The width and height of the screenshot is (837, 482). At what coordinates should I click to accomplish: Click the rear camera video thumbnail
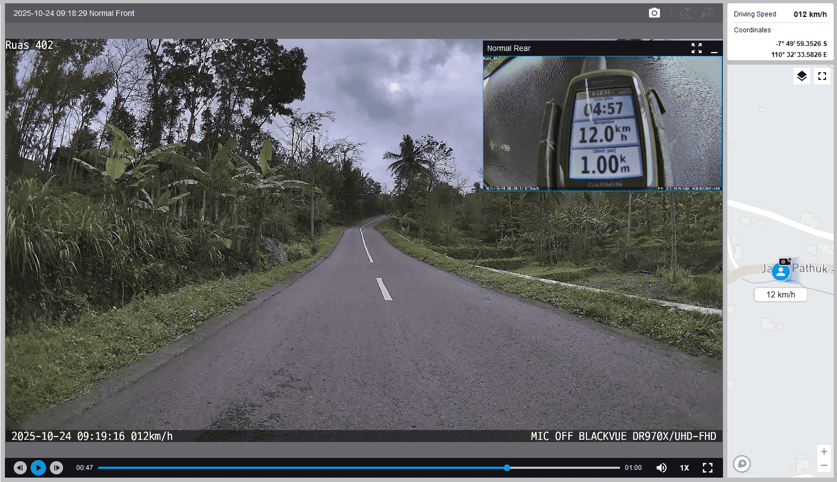[x=602, y=123]
